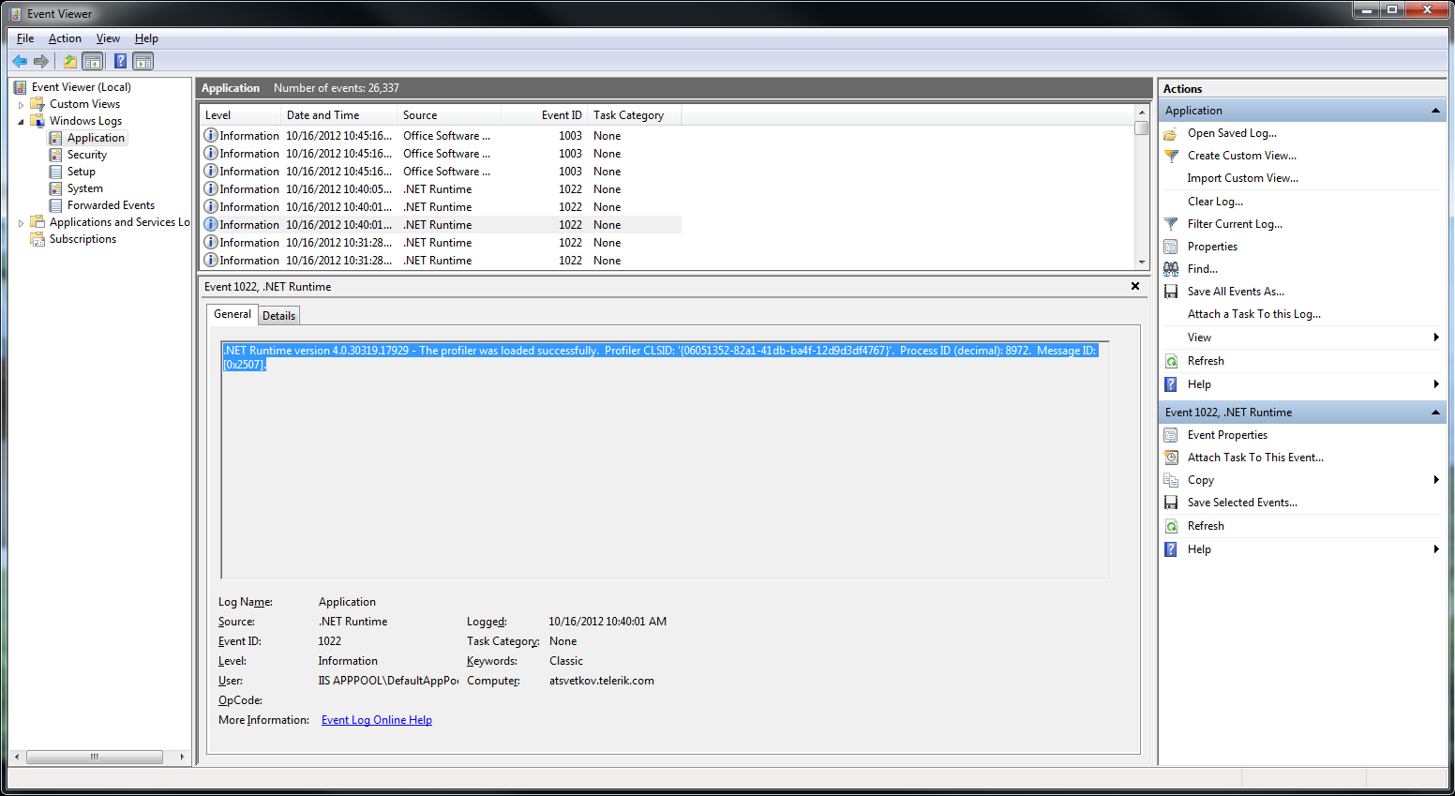This screenshot has height=796, width=1455.
Task: Open the File menu
Action: pyautogui.click(x=25, y=38)
